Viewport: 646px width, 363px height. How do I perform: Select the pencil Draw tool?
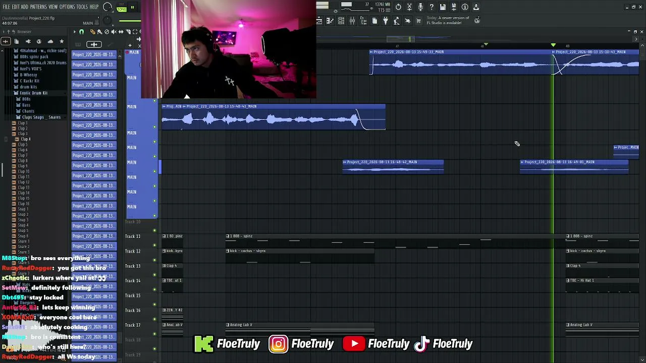pyautogui.click(x=92, y=32)
